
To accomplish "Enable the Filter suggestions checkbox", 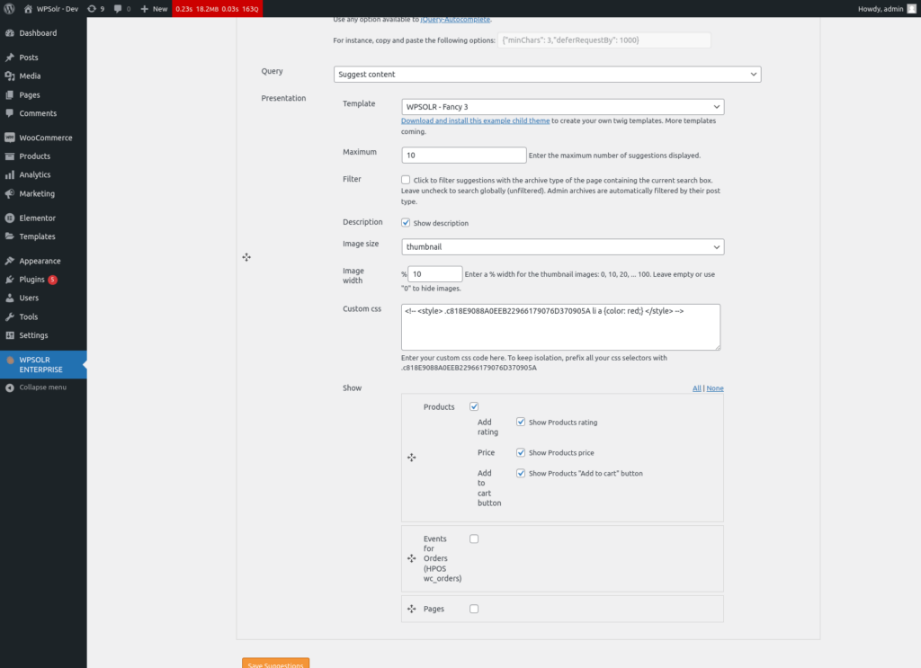I will pyautogui.click(x=406, y=180).
